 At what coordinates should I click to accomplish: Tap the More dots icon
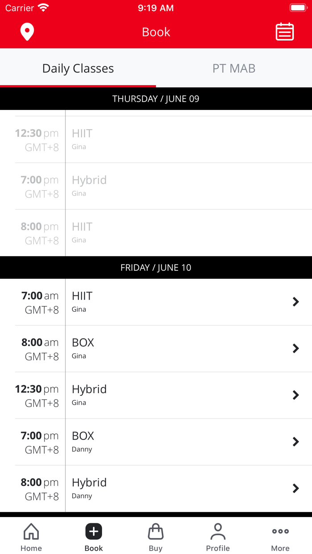pyautogui.click(x=280, y=532)
